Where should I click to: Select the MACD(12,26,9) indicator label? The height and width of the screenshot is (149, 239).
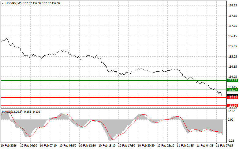click(12, 112)
